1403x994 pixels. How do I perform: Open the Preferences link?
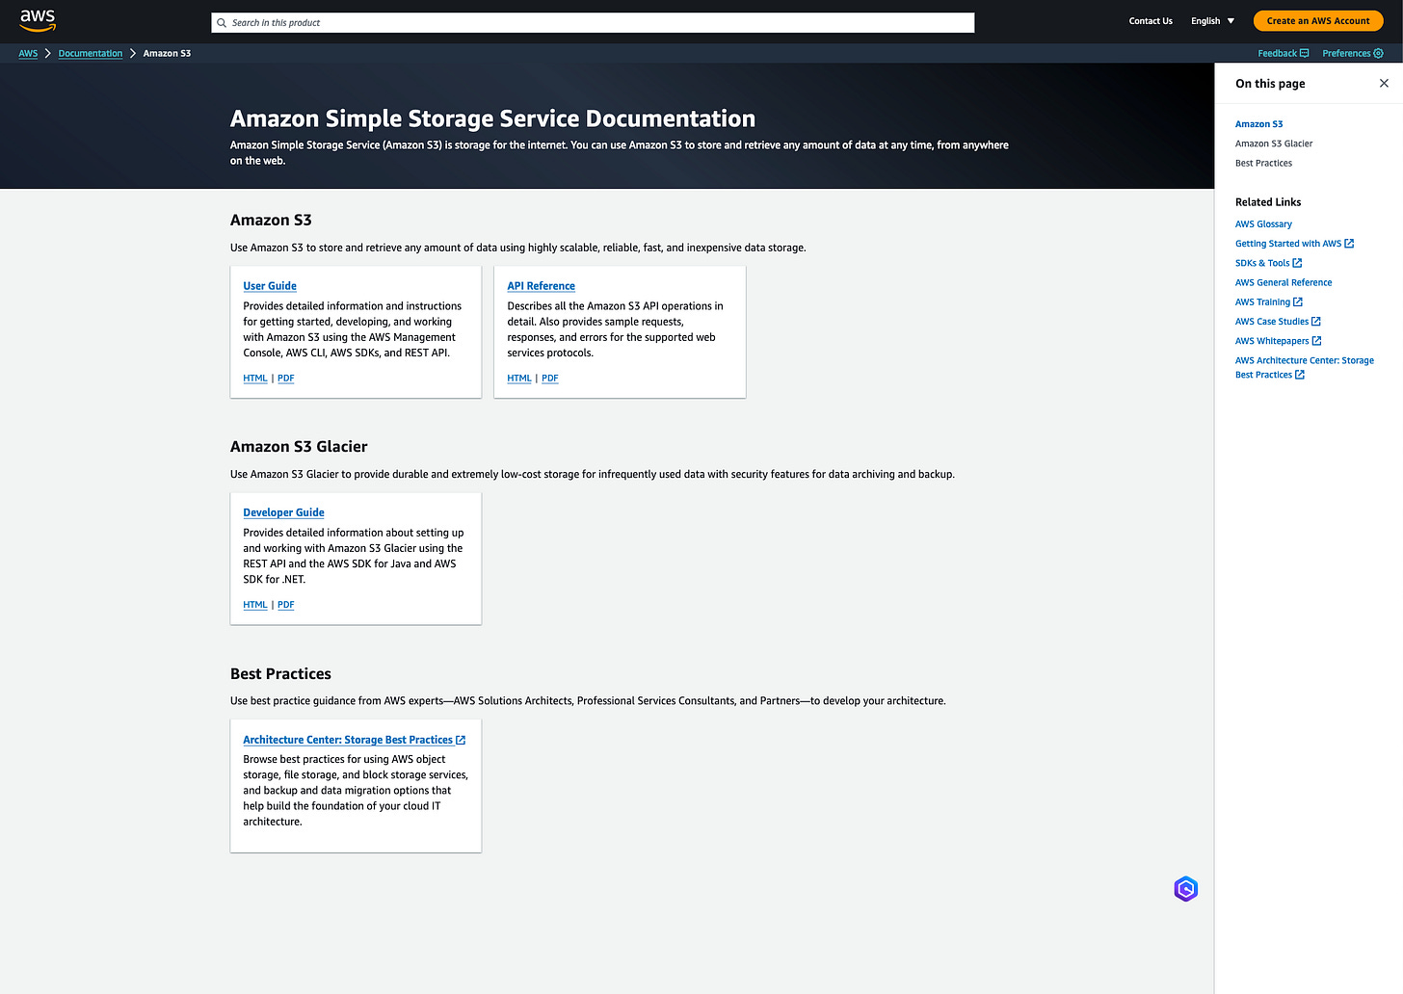[1352, 53]
